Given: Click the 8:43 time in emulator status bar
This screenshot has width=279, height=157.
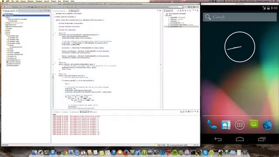Looking at the screenshot, I should click(x=274, y=8).
